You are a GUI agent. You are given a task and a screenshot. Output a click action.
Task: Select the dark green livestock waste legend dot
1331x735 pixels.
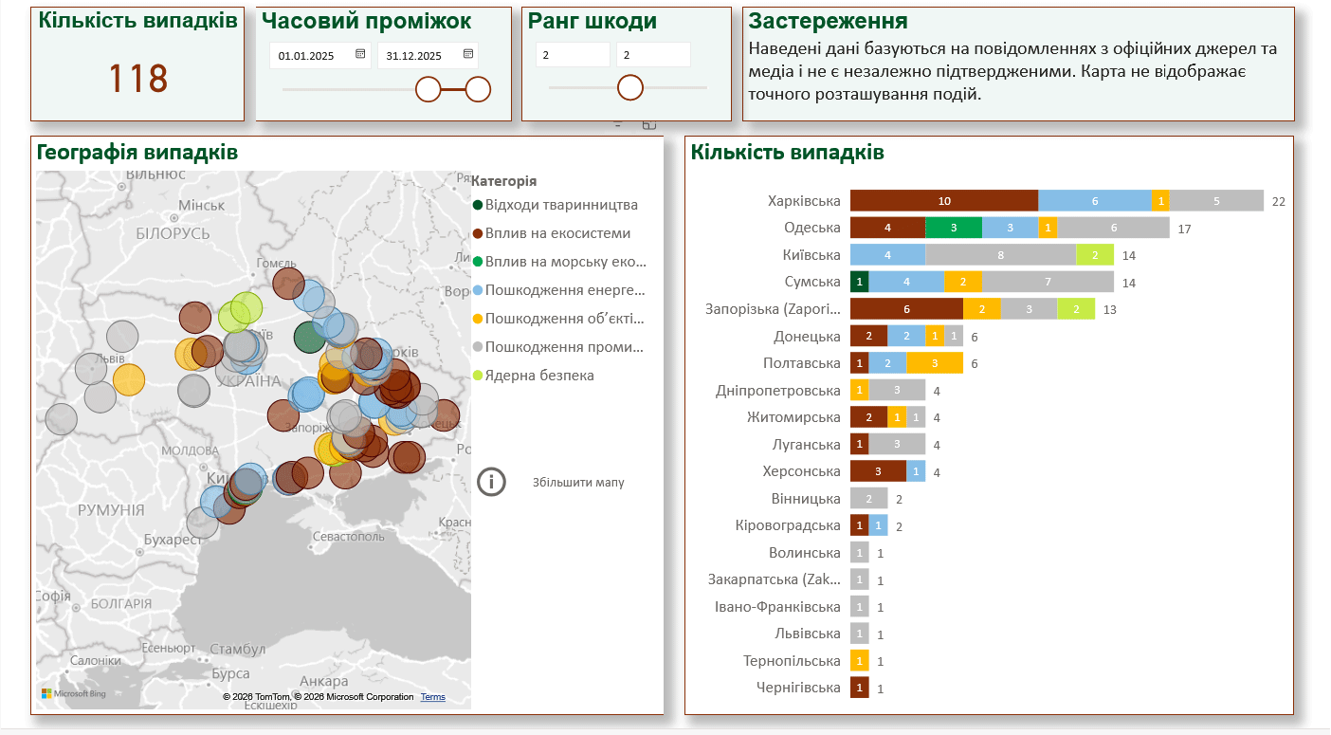click(478, 205)
